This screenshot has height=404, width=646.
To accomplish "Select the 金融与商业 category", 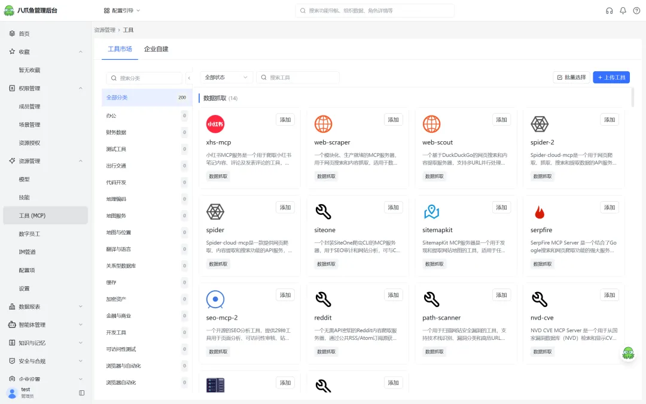I will [147, 316].
